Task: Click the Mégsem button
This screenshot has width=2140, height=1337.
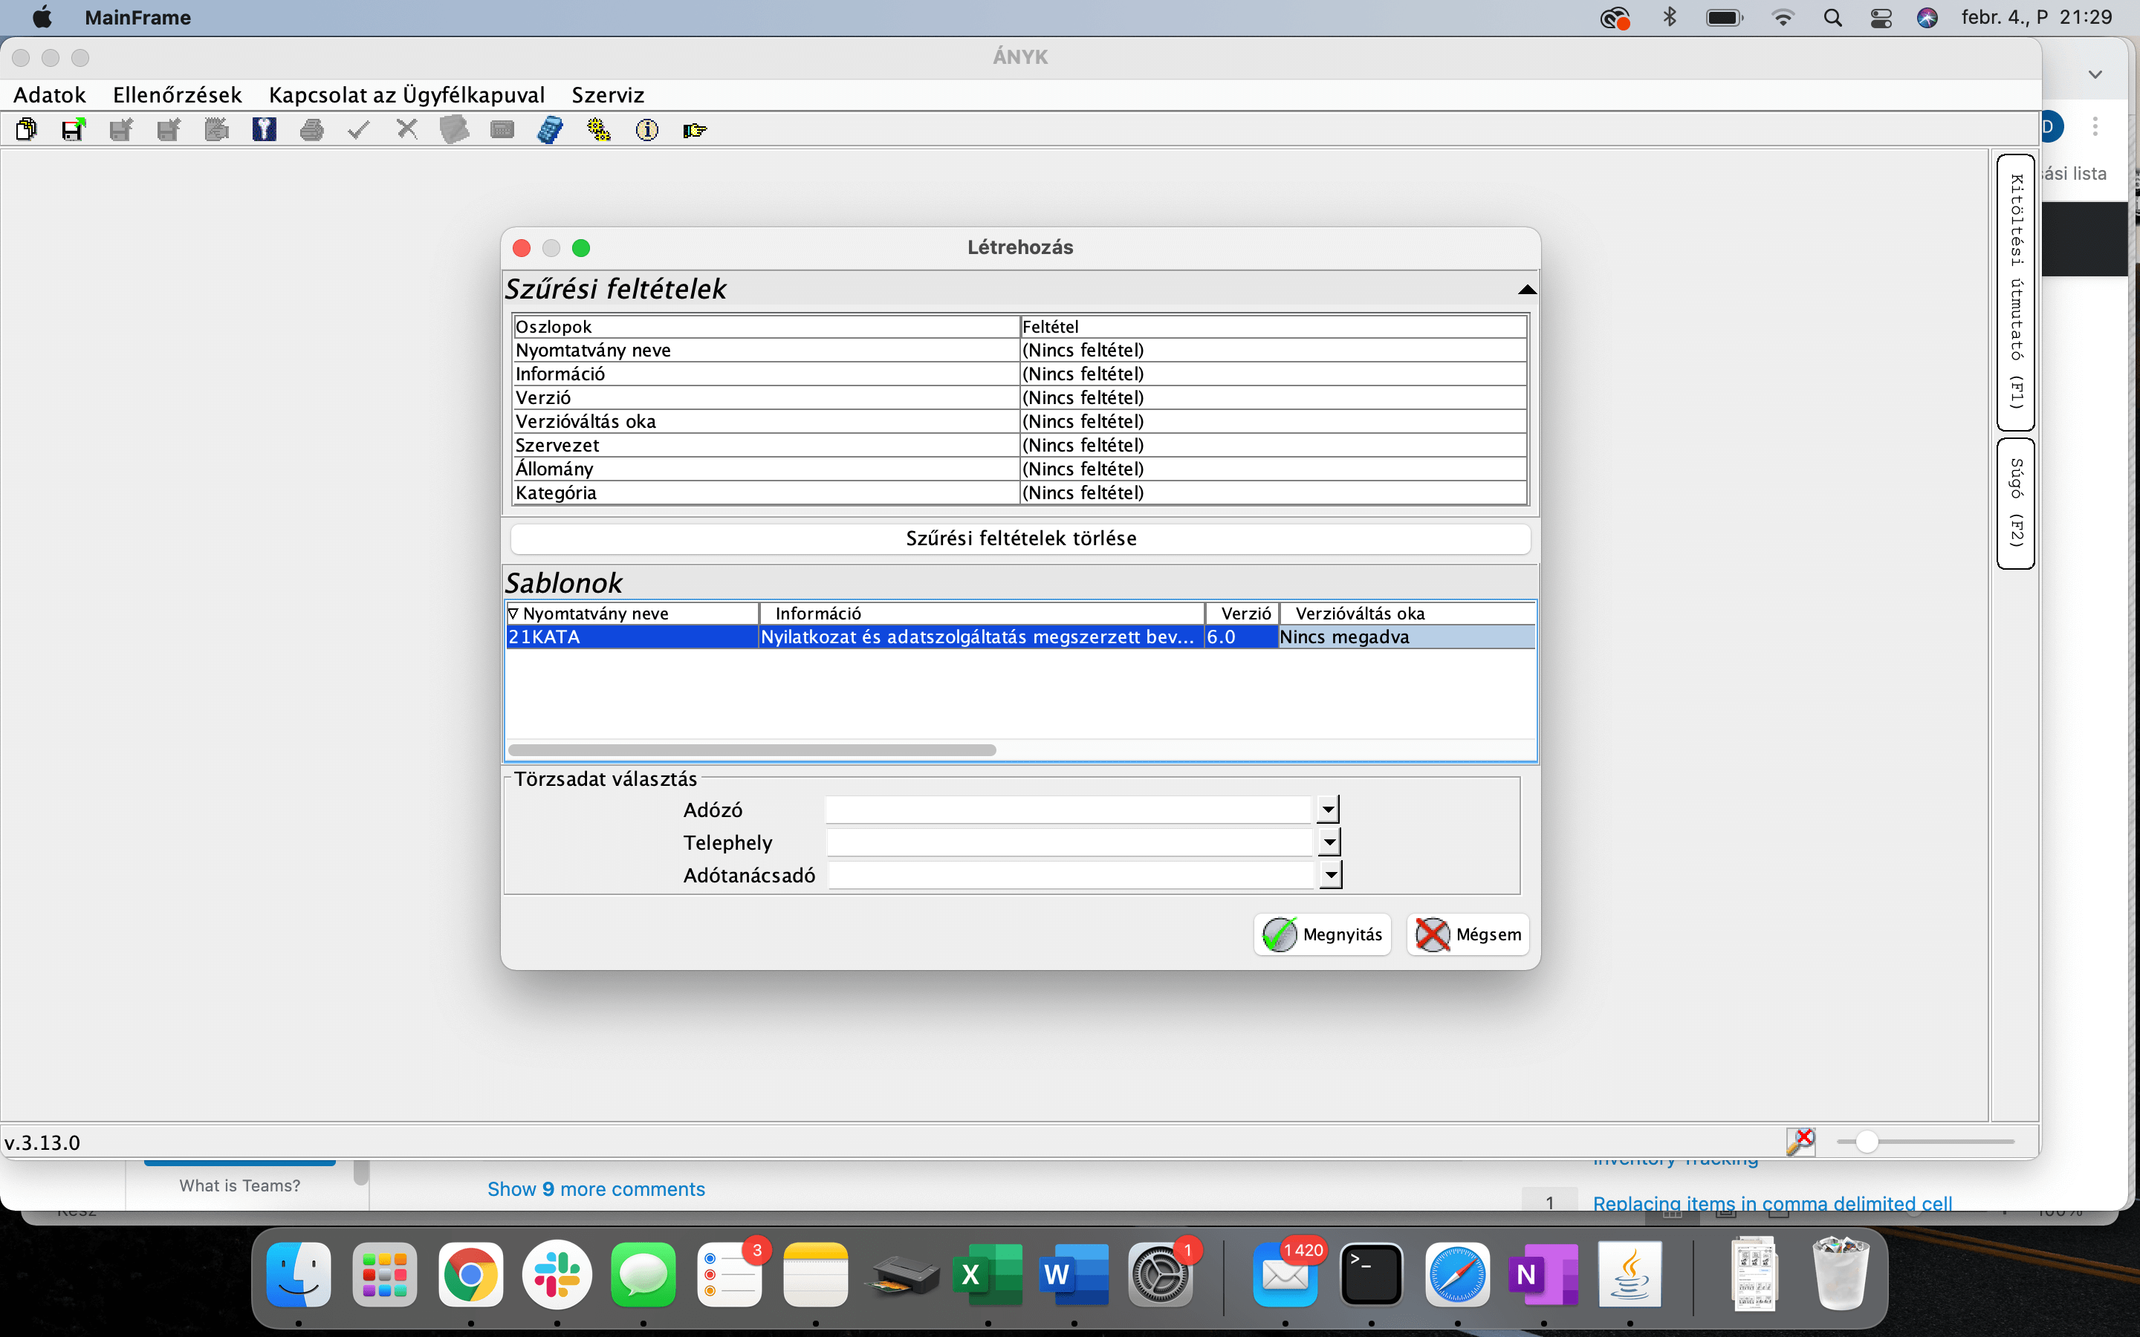Action: (x=1468, y=934)
